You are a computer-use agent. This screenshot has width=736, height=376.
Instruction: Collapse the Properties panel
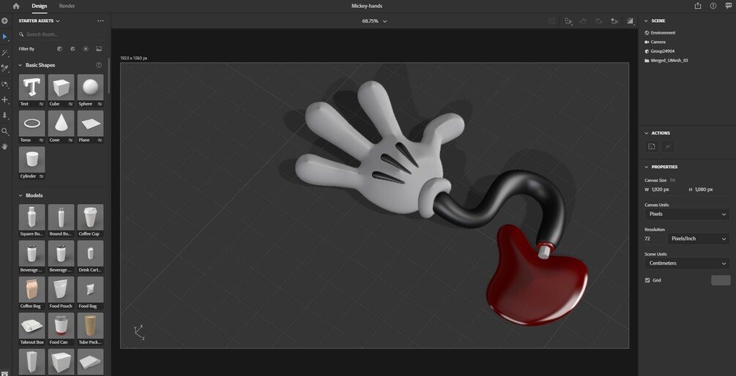click(x=647, y=167)
